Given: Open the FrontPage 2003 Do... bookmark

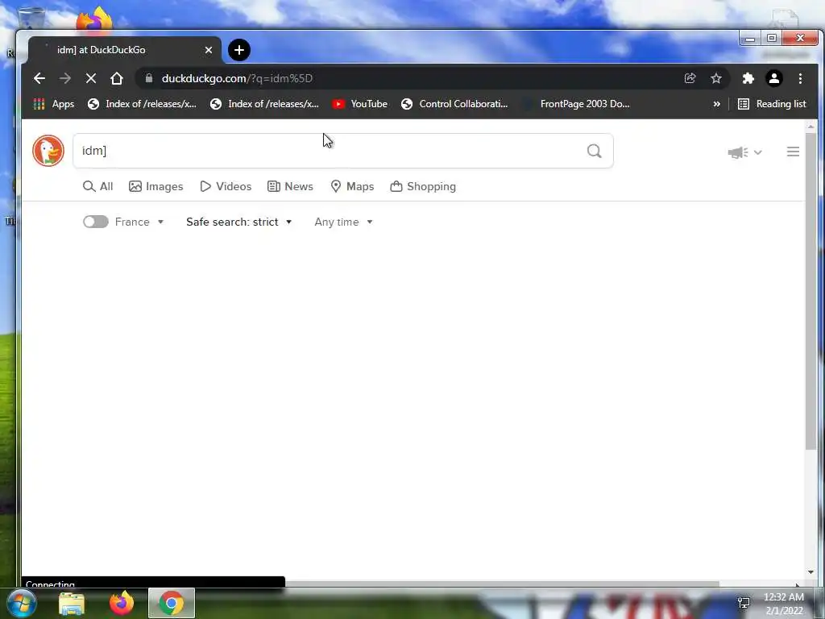Looking at the screenshot, I should (x=576, y=104).
